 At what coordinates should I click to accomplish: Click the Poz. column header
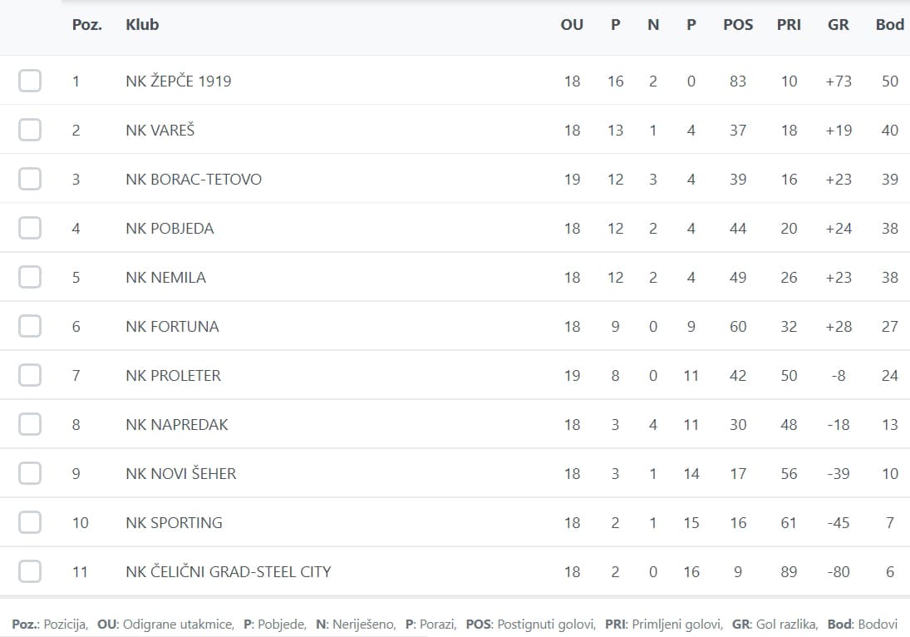87,24
